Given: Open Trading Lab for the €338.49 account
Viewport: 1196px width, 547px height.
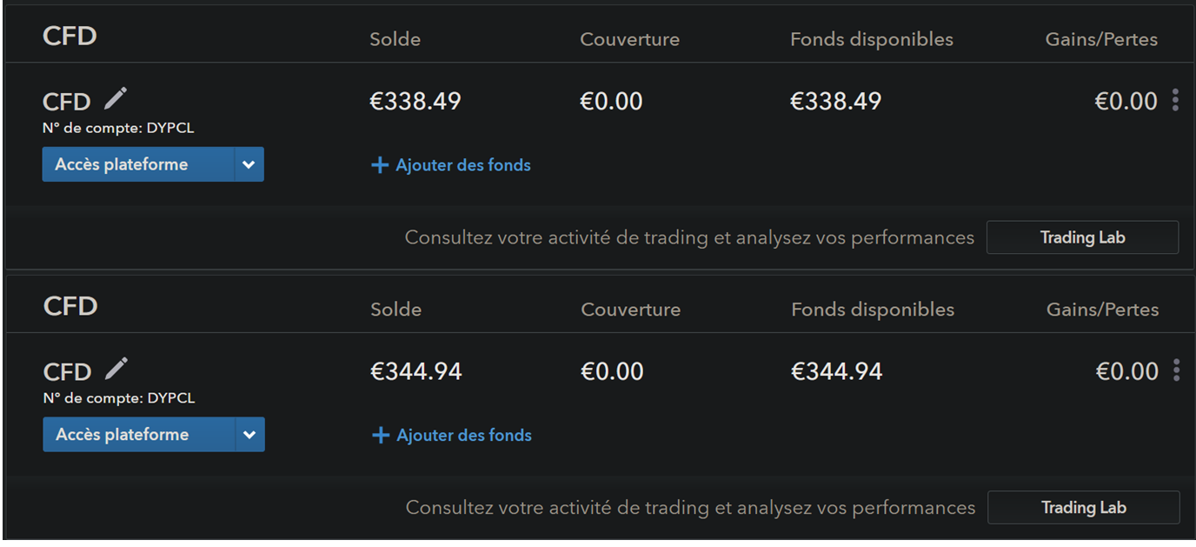Looking at the screenshot, I should (x=1082, y=237).
